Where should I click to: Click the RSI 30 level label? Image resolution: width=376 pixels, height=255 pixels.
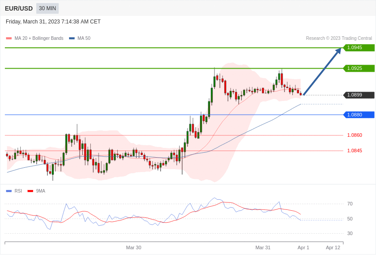click(x=350, y=233)
